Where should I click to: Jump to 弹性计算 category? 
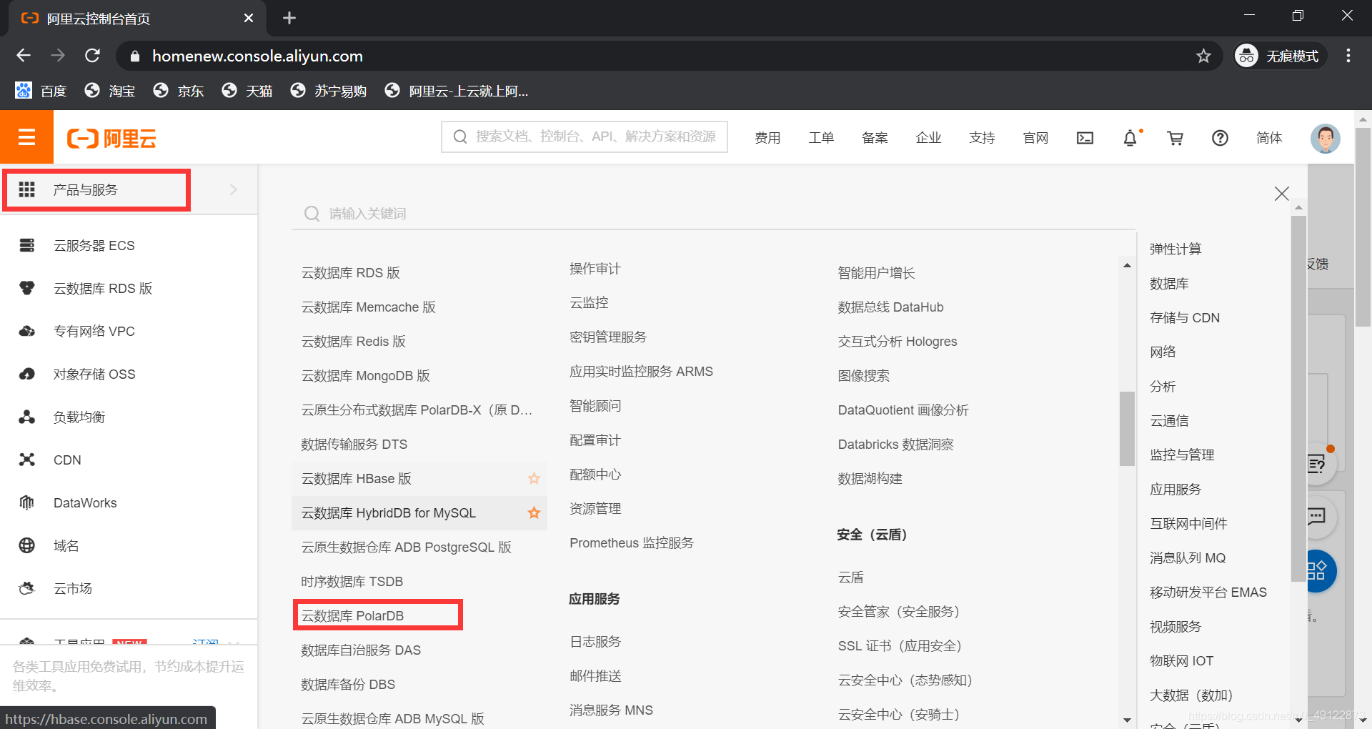point(1175,249)
